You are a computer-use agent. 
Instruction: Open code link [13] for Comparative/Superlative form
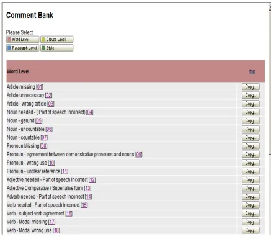pyautogui.click(x=87, y=188)
